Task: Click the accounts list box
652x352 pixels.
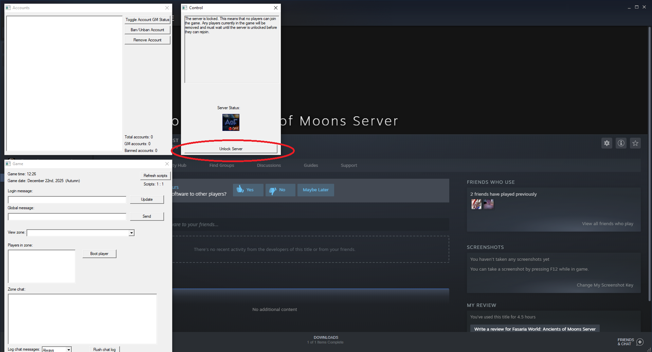Action: (64, 83)
